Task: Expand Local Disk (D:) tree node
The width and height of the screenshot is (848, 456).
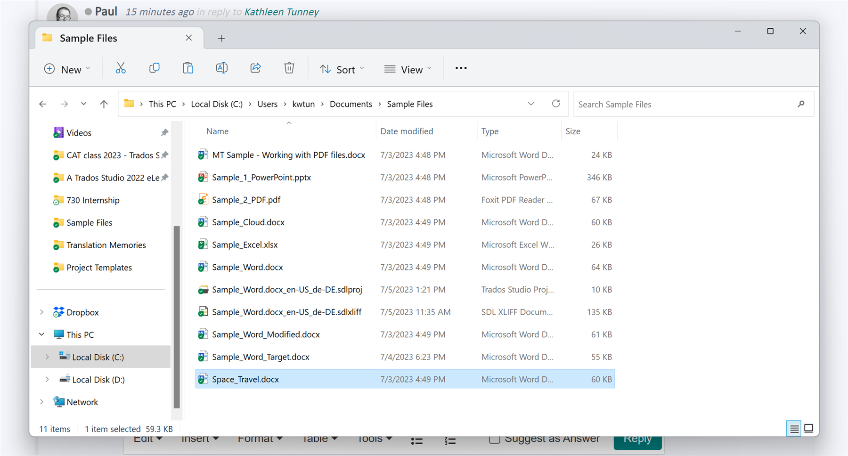Action: coord(47,380)
